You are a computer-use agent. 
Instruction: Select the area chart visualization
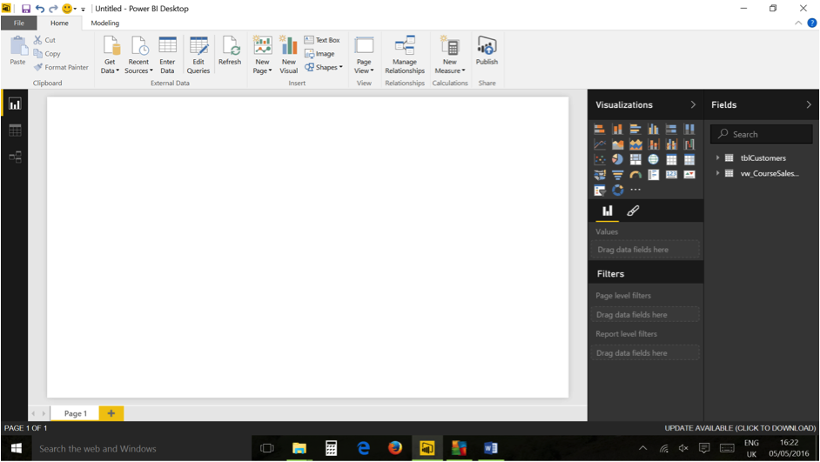[618, 144]
